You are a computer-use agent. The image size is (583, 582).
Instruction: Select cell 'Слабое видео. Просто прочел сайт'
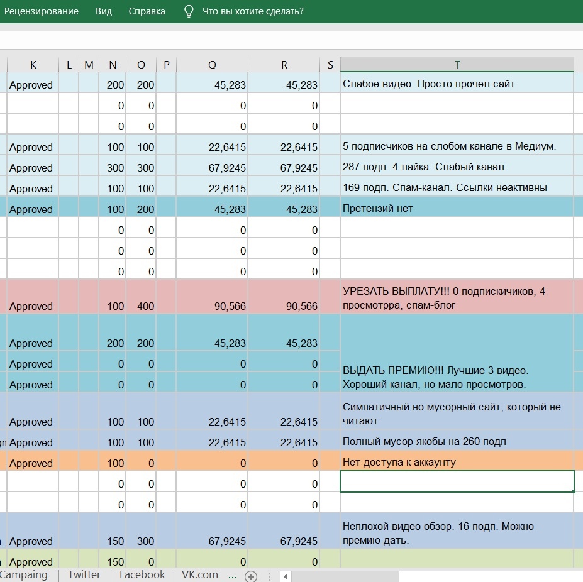(457, 83)
